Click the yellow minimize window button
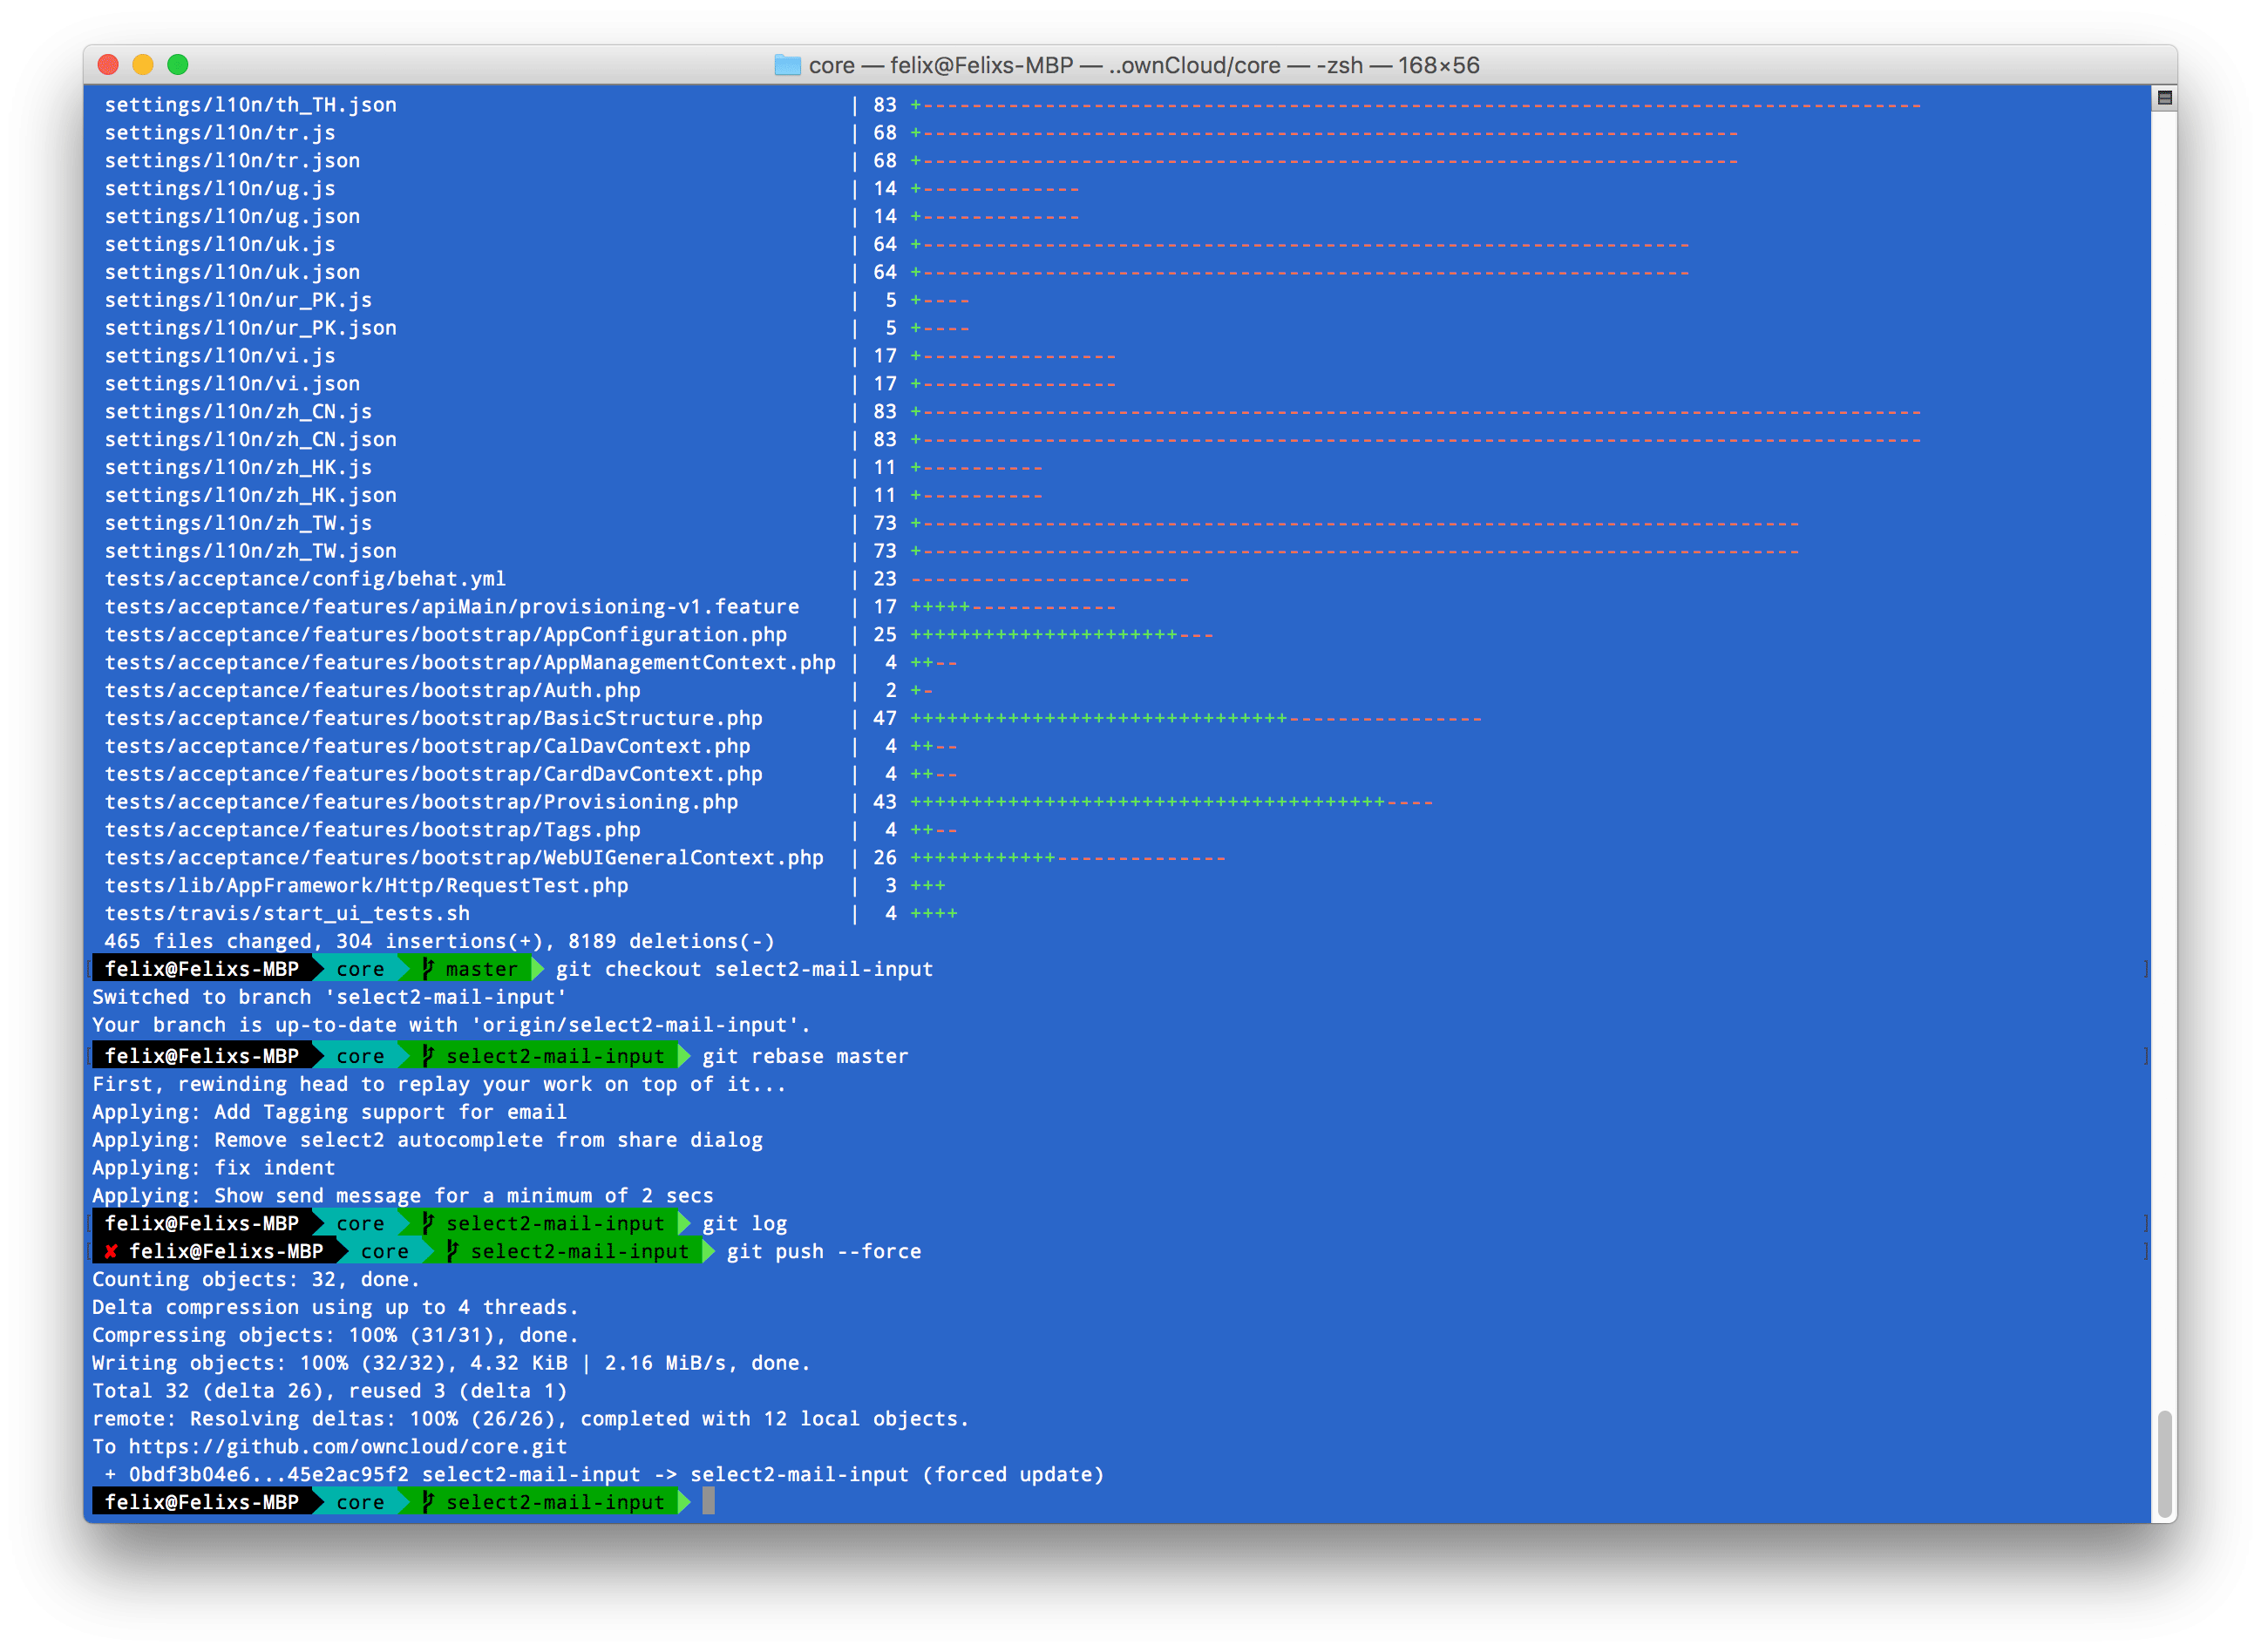 pyautogui.click(x=143, y=65)
